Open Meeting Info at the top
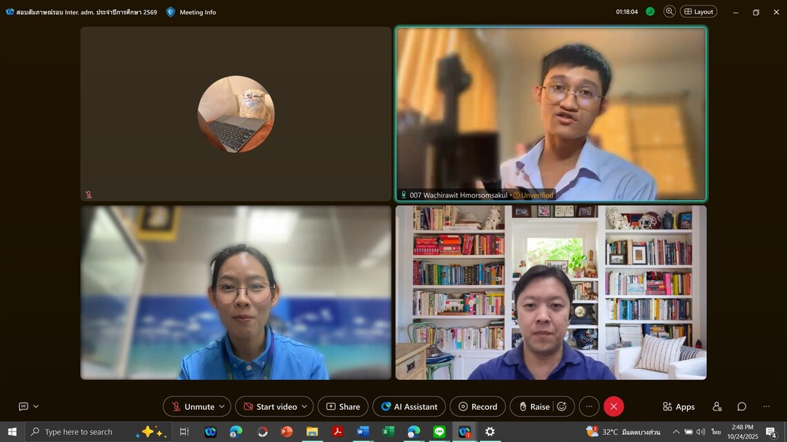787x442 pixels. (191, 12)
